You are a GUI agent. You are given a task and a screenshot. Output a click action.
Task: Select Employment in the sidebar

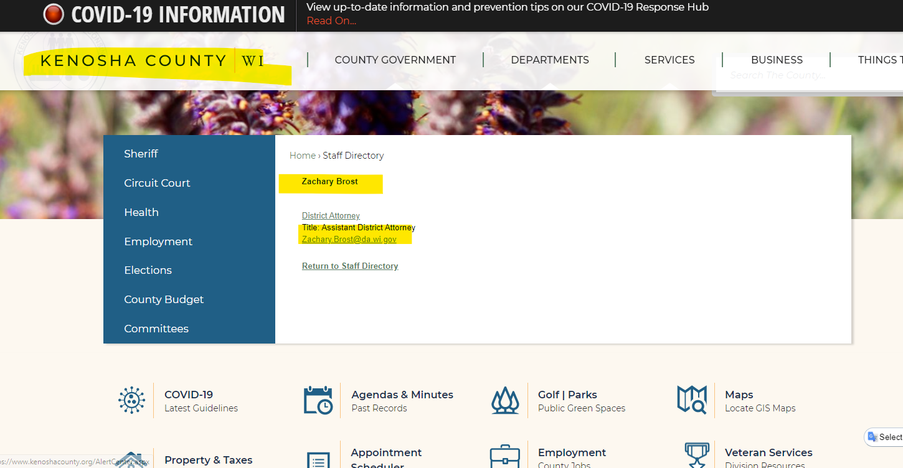click(x=158, y=241)
